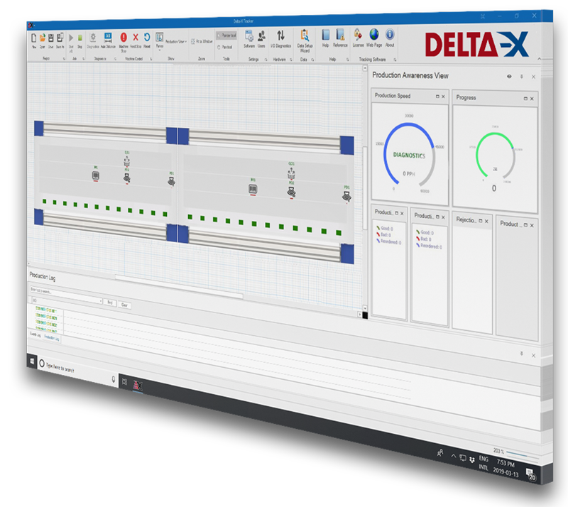Click the Clear button in Production Log

tap(124, 305)
